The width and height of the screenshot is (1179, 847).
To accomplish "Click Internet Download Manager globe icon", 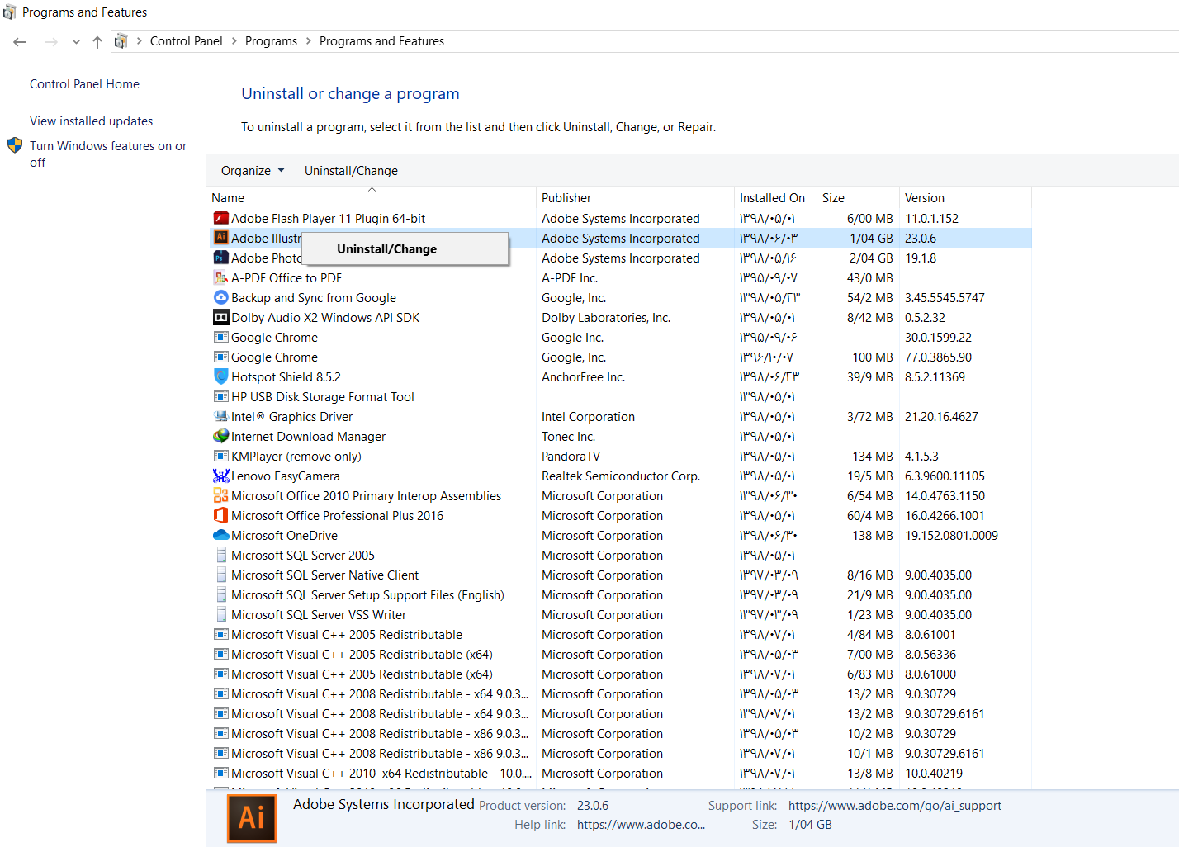I will click(221, 436).
